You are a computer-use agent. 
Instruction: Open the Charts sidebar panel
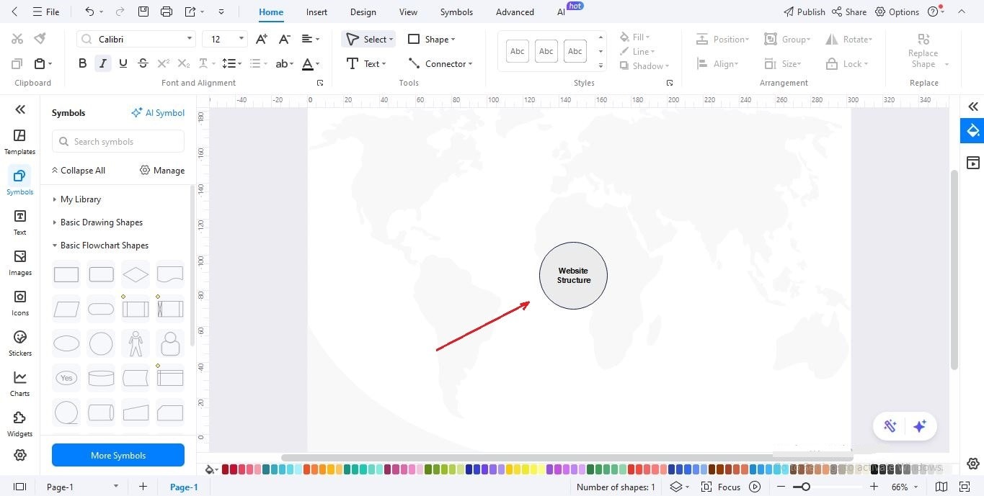point(19,384)
